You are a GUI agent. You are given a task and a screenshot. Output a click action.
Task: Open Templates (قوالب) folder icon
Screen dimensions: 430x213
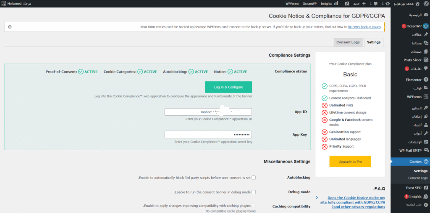(426, 88)
